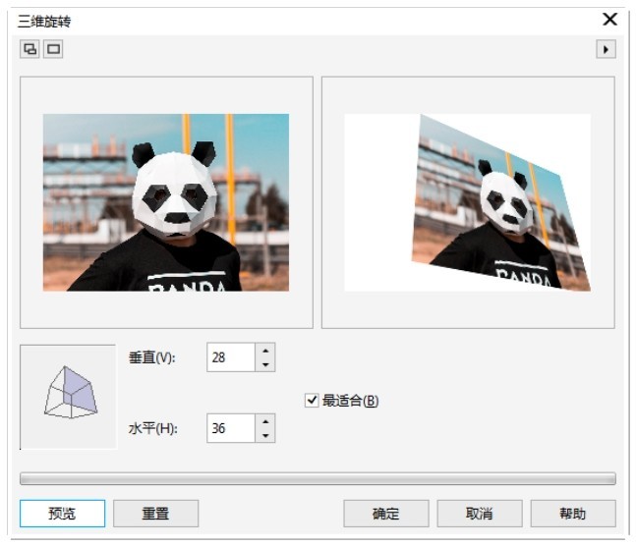This screenshot has height=546, width=636.
Task: Switch to single preview pane mode
Action: (53, 49)
